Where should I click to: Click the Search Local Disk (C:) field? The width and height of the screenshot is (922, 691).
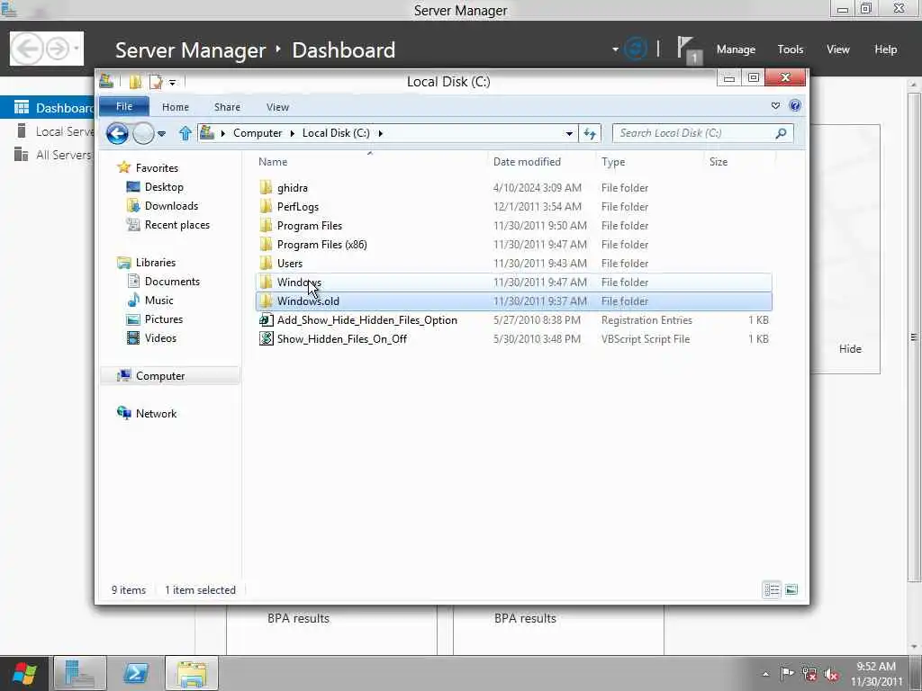coord(702,133)
